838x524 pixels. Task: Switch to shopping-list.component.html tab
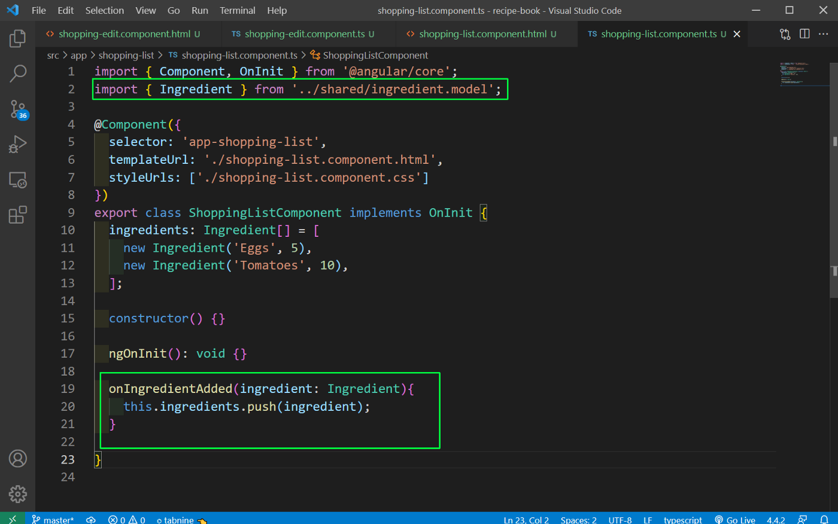[487, 34]
